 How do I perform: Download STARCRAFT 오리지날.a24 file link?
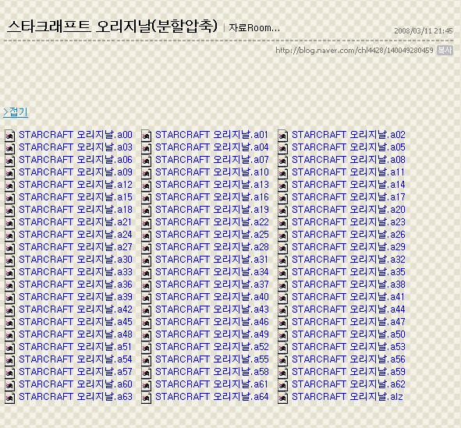pos(76,235)
